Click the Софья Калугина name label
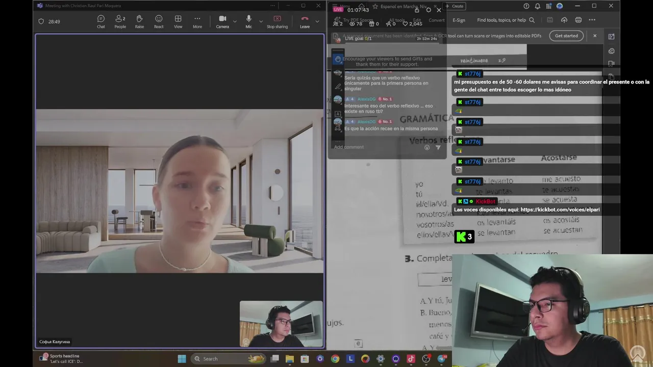The height and width of the screenshot is (367, 653). point(55,342)
